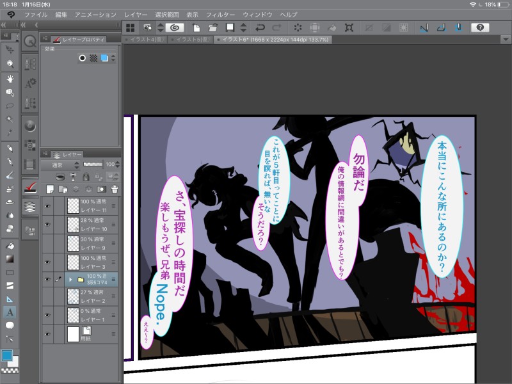512x384 pixels.
Task: Open the レイヤー menu
Action: (136, 15)
